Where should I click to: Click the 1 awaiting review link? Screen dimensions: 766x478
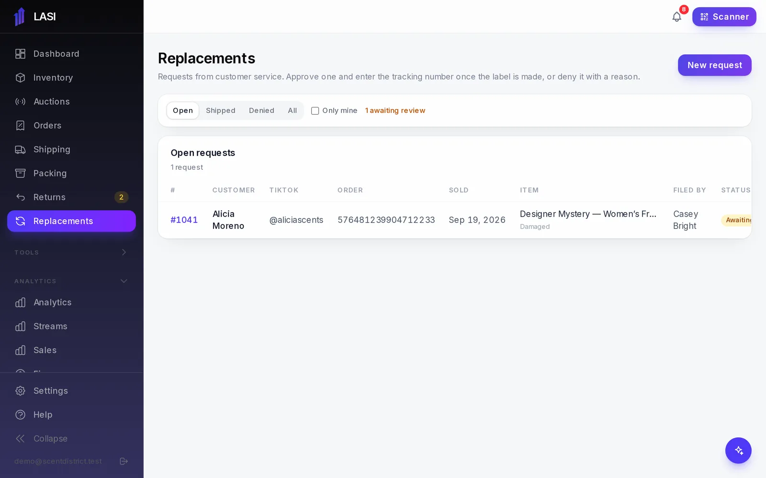395,110
